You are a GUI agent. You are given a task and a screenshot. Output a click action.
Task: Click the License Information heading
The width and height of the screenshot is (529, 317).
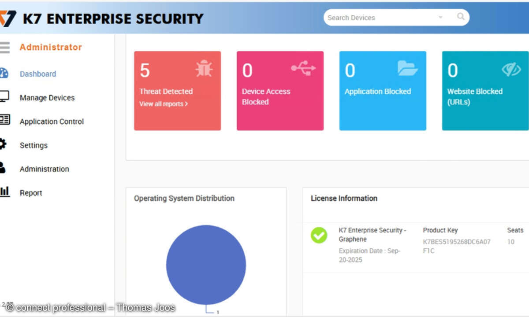pyautogui.click(x=344, y=198)
